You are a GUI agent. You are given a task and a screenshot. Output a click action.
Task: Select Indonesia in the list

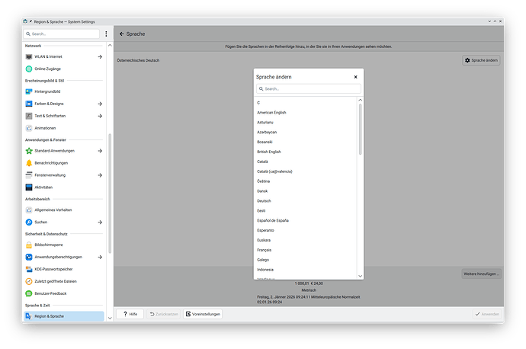coord(306,270)
